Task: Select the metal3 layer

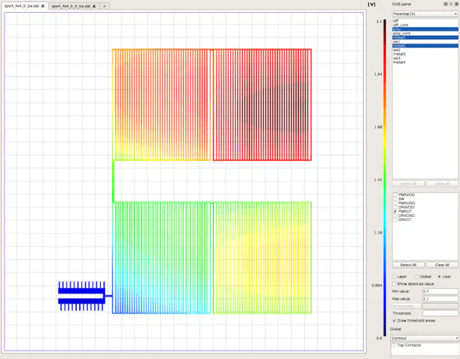Action: pyautogui.click(x=425, y=54)
